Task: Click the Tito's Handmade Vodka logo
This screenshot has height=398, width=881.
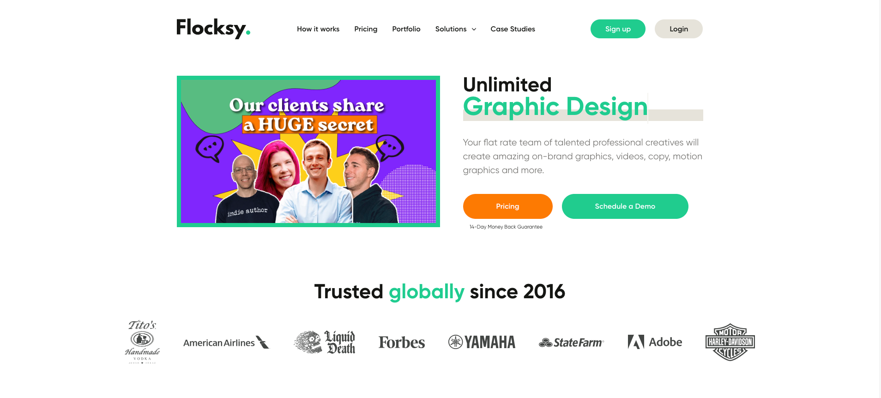Action: [x=142, y=342]
